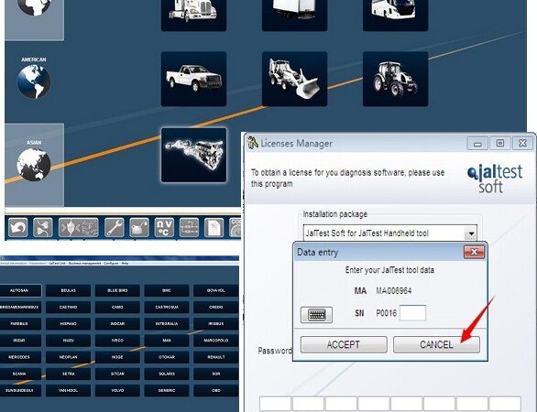The width and height of the screenshot is (537, 412).
Task: Open the JalTest Link menu
Action: 57,264
